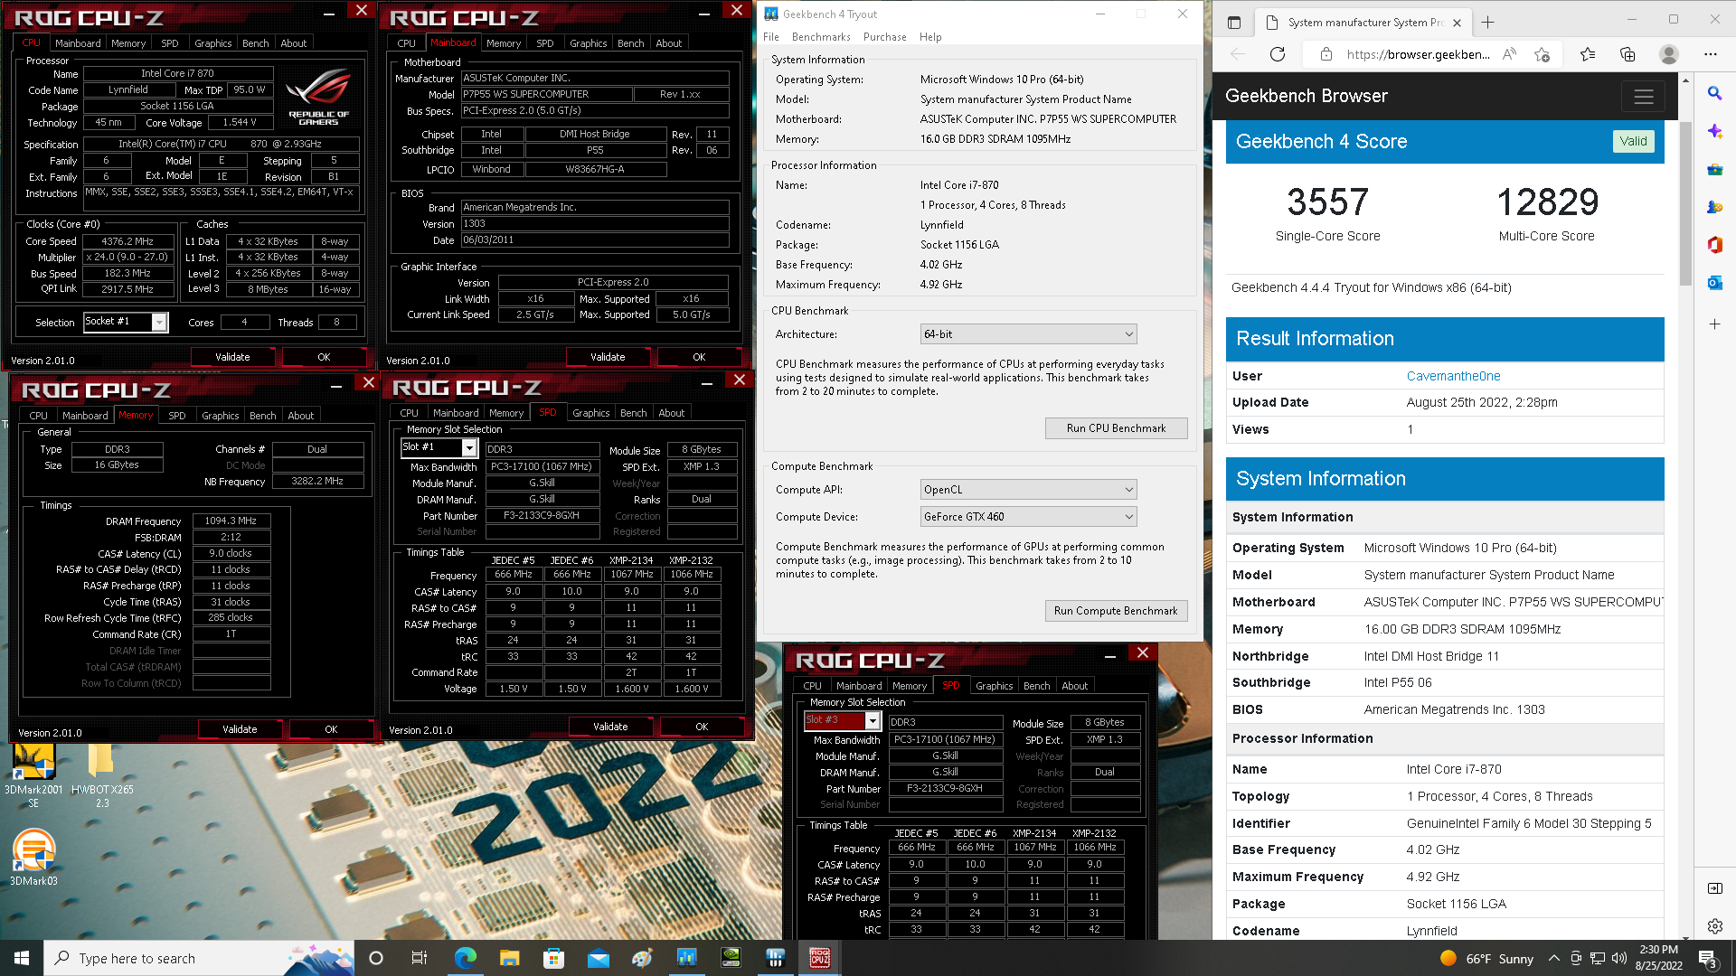Open Microsoft Store from taskbar
This screenshot has height=976, width=1736.
point(553,958)
